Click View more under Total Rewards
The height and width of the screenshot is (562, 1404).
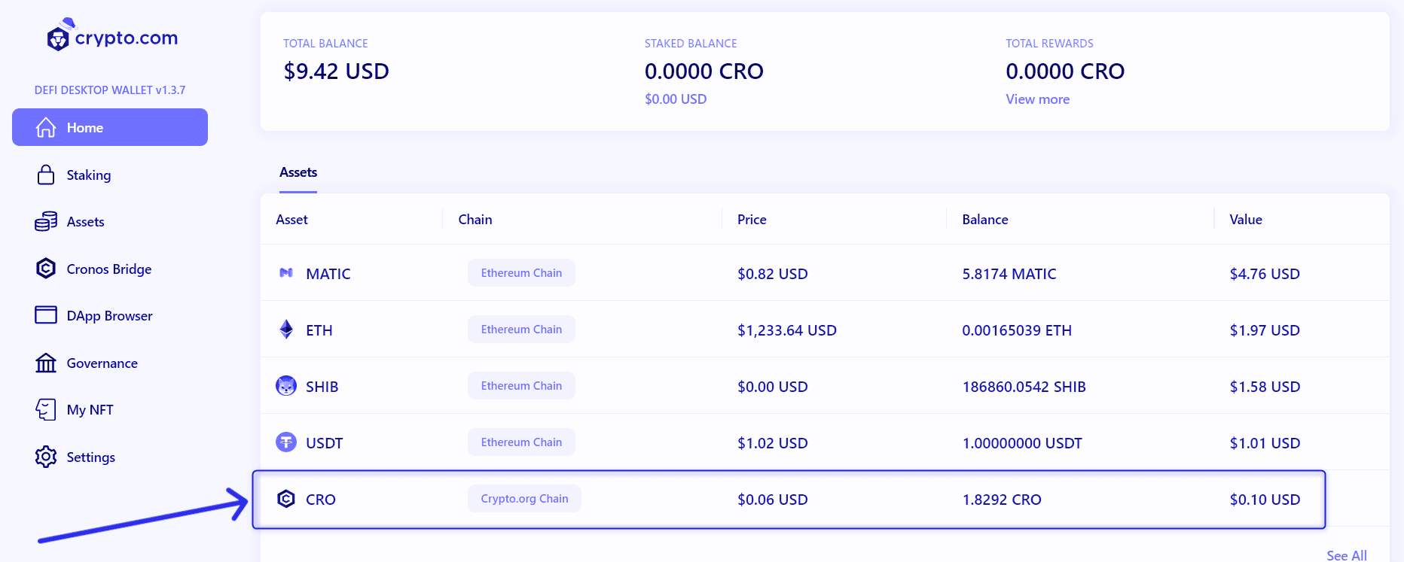point(1037,99)
